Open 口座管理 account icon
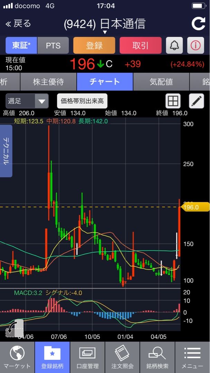This screenshot has width=210, height=373. tap(87, 357)
